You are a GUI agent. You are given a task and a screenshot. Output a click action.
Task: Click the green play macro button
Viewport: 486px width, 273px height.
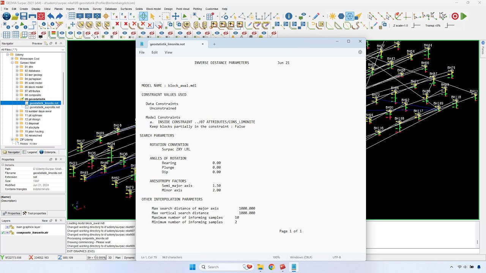coord(464,16)
